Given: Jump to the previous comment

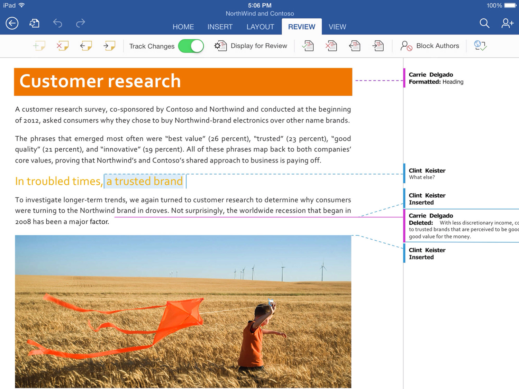Looking at the screenshot, I should 86,46.
